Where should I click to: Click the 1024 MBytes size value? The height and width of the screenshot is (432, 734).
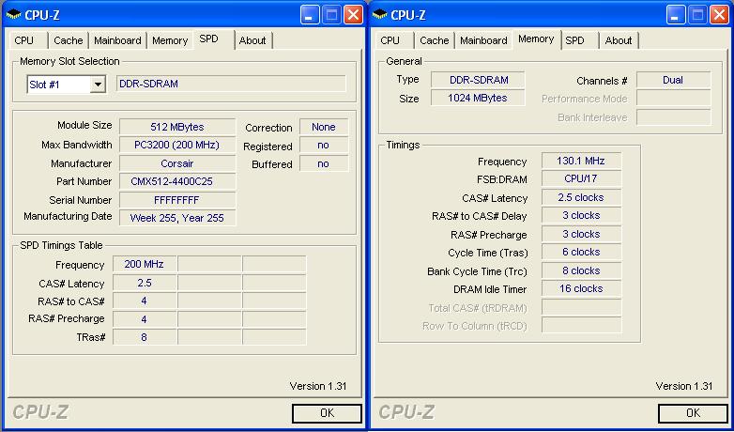click(478, 98)
